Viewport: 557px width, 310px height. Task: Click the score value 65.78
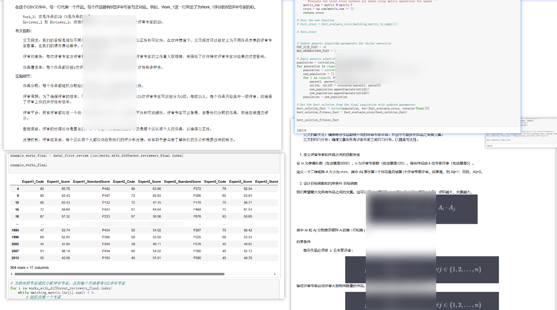point(66,189)
